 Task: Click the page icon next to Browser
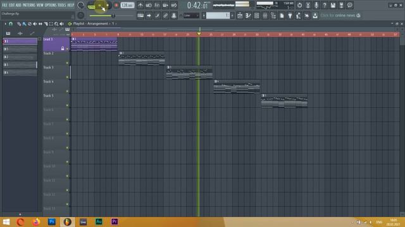click(282, 15)
